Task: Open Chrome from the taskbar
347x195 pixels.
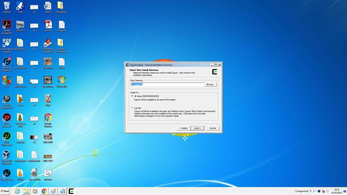Action: pyautogui.click(x=44, y=191)
